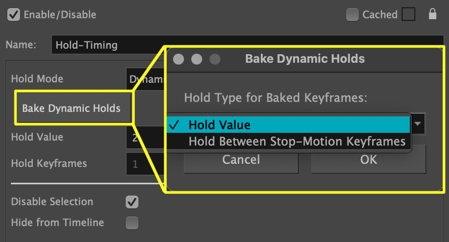
Task: Toggle the Enable/Disable checkbox
Action: 14,15
